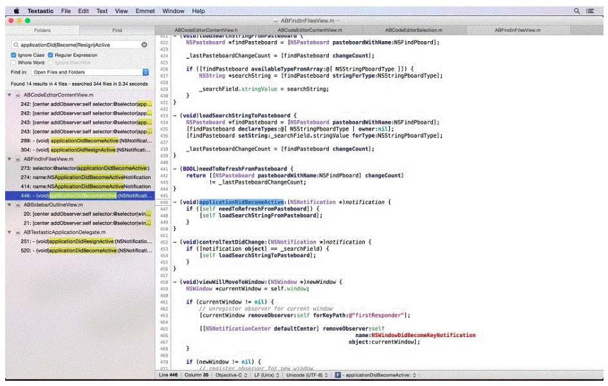Click the Column 35 status bar entry
The width and height of the screenshot is (608, 386).
point(196,375)
